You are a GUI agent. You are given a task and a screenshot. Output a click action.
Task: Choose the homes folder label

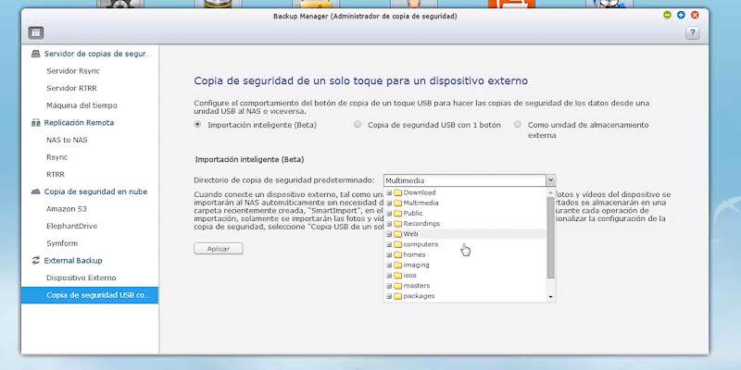point(414,255)
